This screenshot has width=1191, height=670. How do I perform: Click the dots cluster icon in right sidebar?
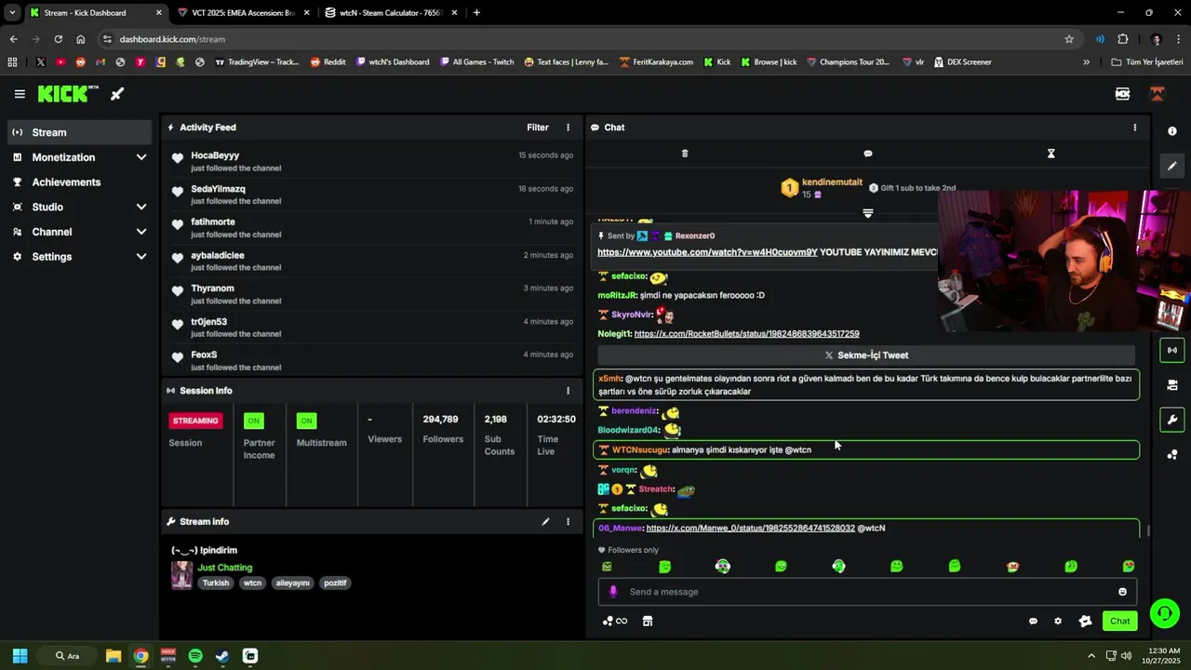point(1171,454)
